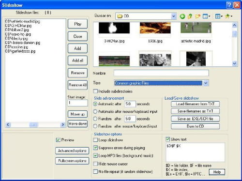The image size is (242, 181).
Task: Select athletic-madrid.jpg in slideshow list
Action: tap(22, 21)
